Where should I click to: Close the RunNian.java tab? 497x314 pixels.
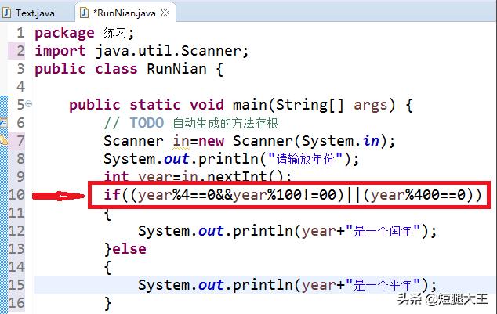click(x=165, y=13)
